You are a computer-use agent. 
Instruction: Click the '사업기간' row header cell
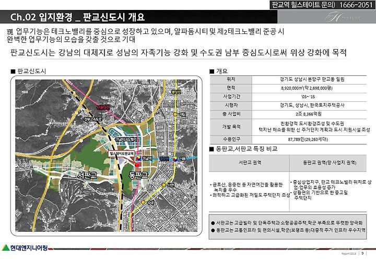pyautogui.click(x=231, y=97)
